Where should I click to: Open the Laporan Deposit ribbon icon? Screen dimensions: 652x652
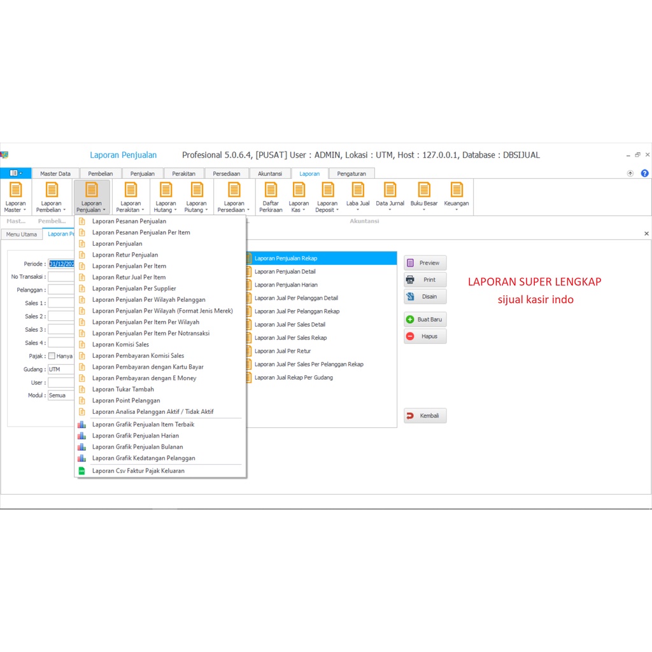(327, 197)
